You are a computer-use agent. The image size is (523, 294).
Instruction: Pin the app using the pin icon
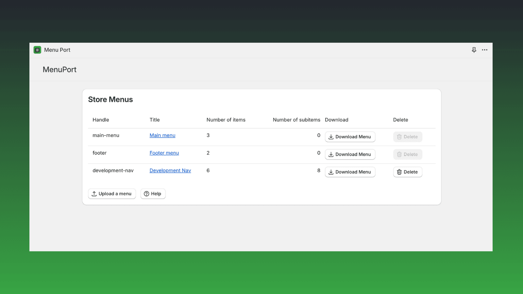[474, 50]
